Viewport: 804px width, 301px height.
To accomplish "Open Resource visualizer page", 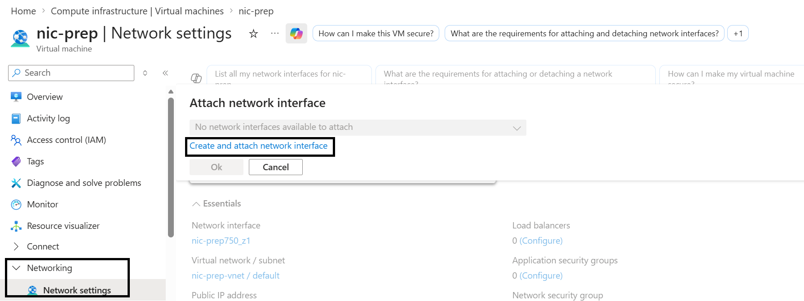I will tap(63, 226).
